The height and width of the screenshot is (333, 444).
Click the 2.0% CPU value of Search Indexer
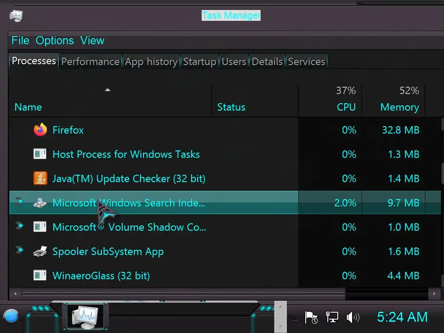(345, 203)
